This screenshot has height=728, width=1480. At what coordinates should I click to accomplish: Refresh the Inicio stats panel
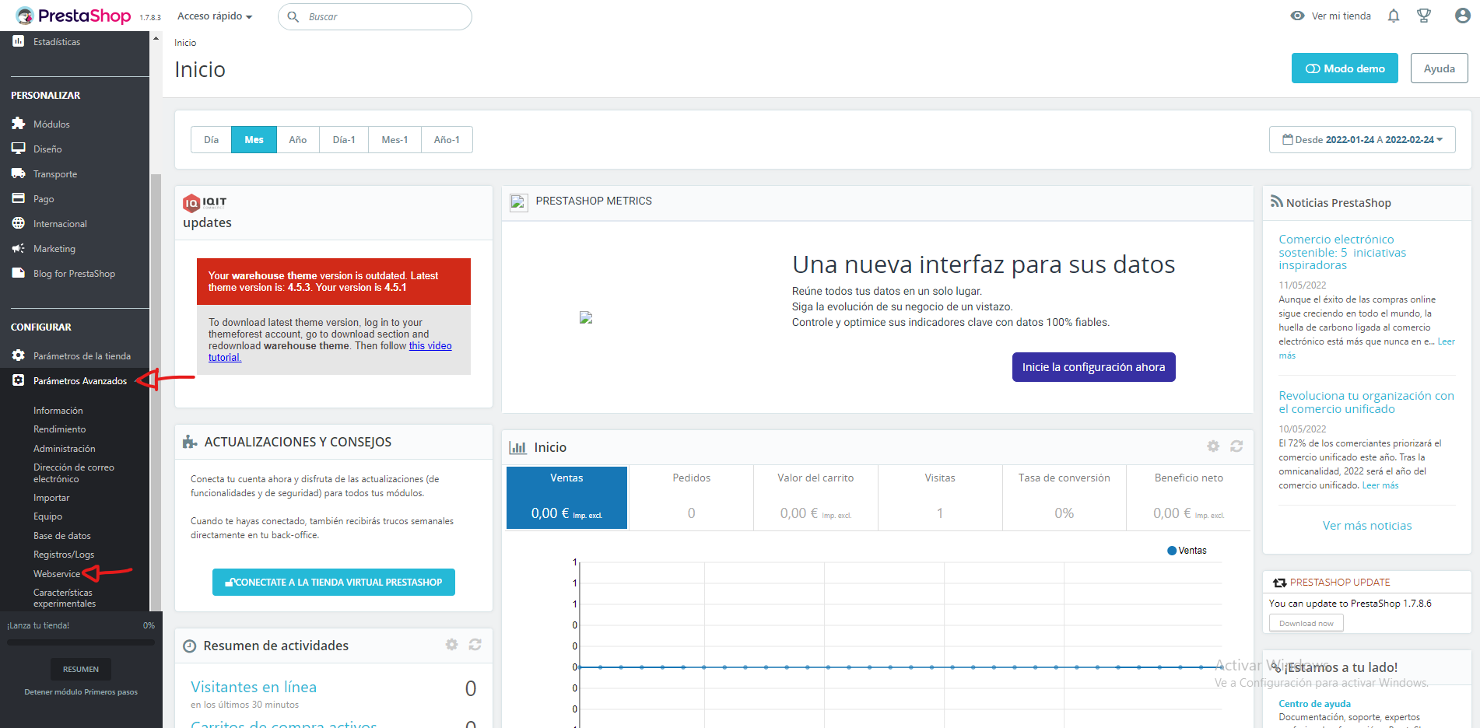coord(1236,446)
